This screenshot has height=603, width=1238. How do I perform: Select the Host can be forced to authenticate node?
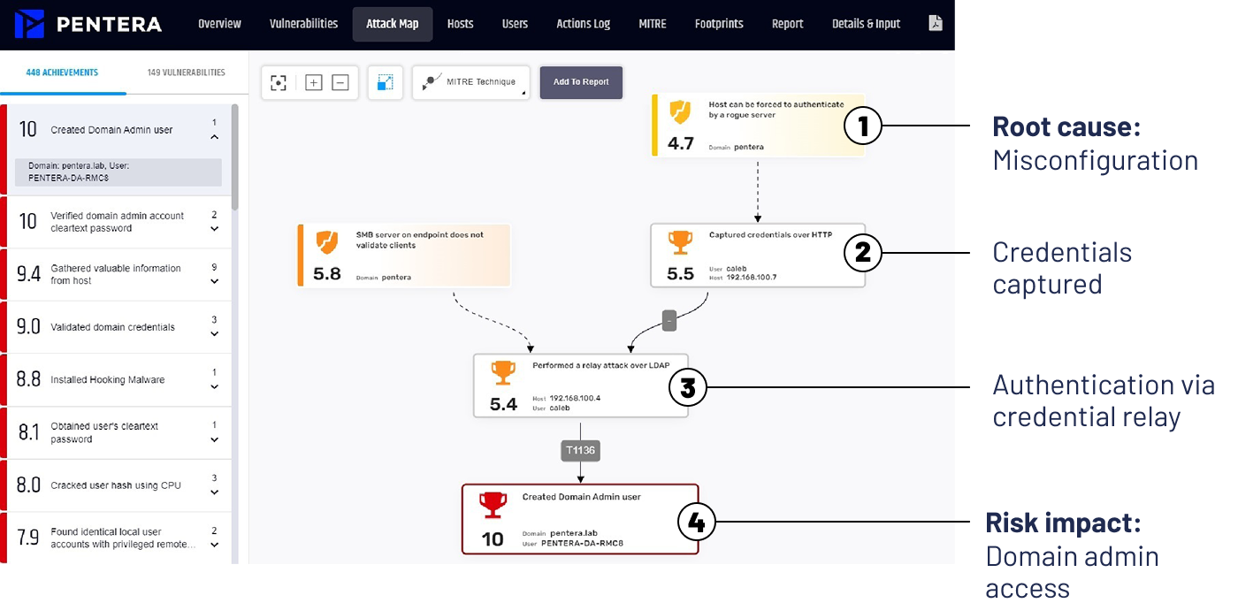pos(758,126)
